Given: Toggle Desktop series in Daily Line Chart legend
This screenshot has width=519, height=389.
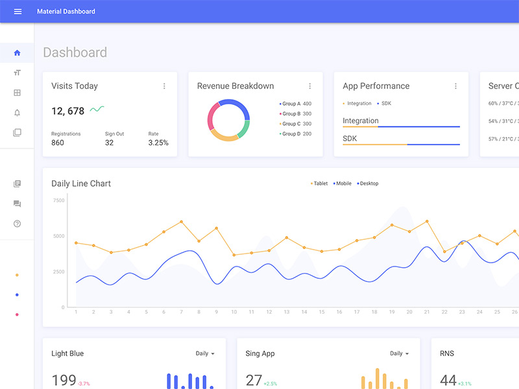Looking at the screenshot, I should click(368, 183).
